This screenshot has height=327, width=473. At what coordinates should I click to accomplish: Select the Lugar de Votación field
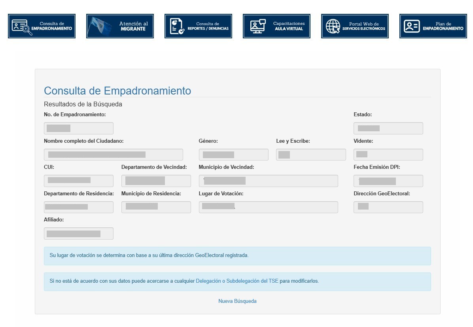pos(268,207)
